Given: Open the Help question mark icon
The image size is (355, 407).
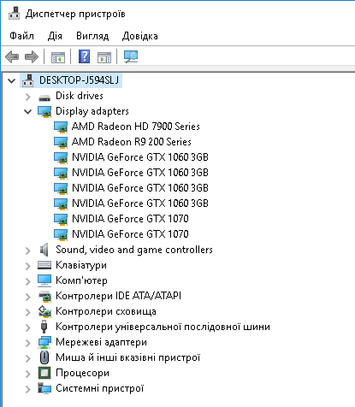Looking at the screenshot, I should 84,56.
